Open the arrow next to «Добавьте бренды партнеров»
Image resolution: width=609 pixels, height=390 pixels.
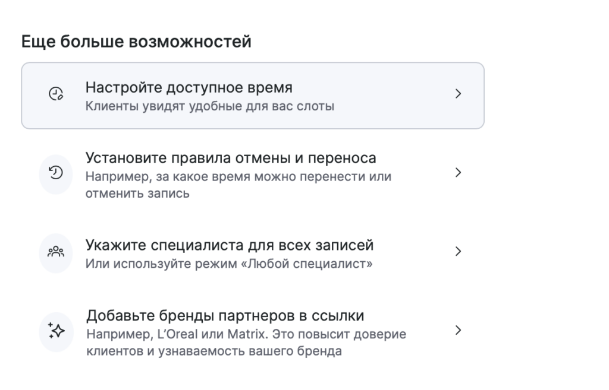point(458,330)
